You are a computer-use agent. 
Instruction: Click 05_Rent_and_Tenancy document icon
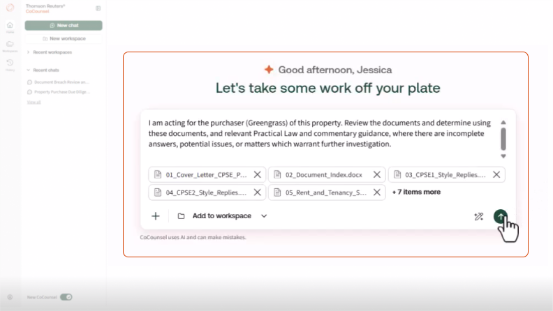click(277, 192)
